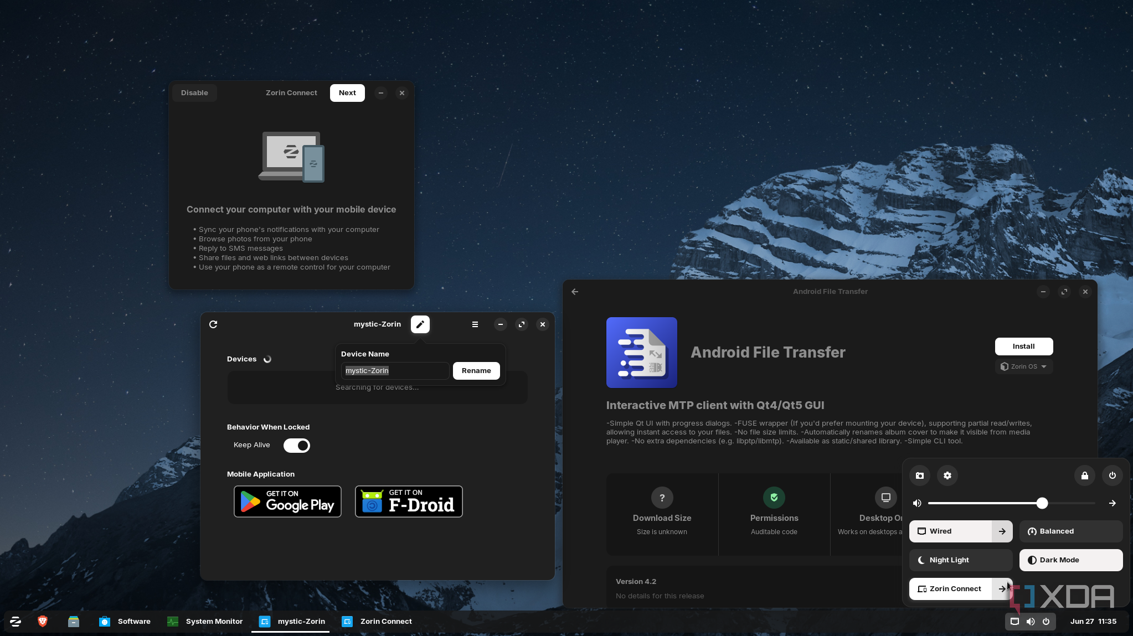This screenshot has height=636, width=1133.
Task: Click the volume tray icon in taskbar
Action: (x=1030, y=621)
